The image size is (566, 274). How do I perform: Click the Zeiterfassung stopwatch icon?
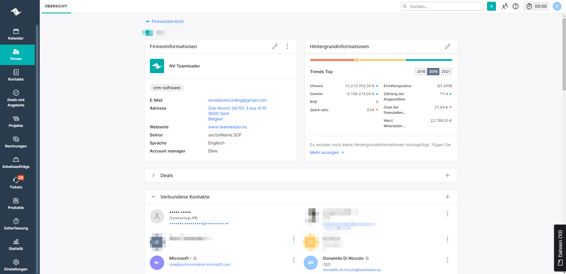pyautogui.click(x=16, y=221)
